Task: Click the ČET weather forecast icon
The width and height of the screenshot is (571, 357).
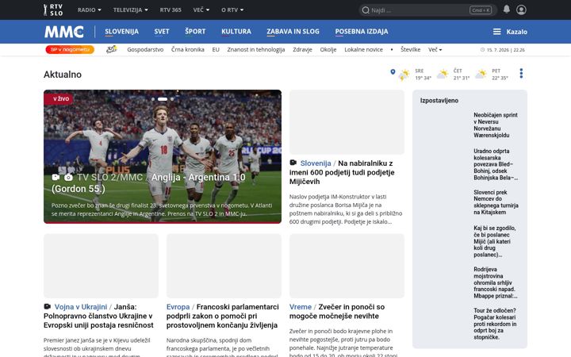Action: (x=443, y=75)
